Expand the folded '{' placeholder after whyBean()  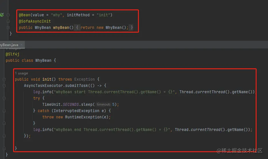click(x=77, y=27)
